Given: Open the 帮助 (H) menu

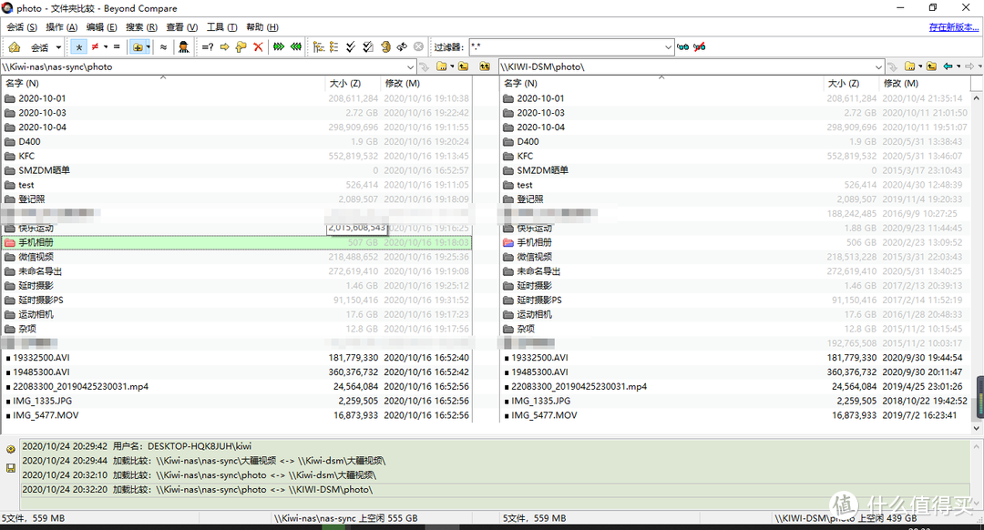Looking at the screenshot, I should (262, 27).
